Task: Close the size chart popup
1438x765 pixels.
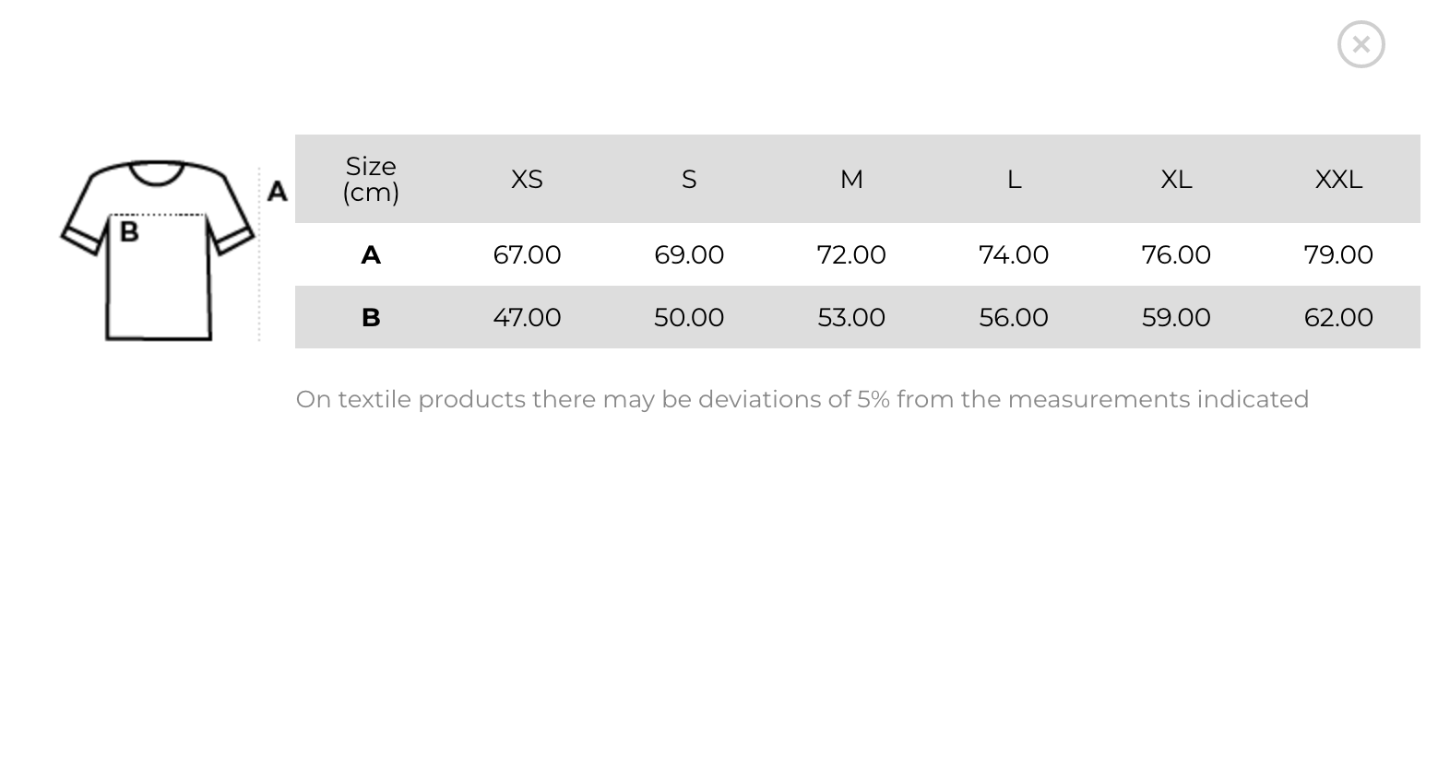Action: (x=1361, y=44)
